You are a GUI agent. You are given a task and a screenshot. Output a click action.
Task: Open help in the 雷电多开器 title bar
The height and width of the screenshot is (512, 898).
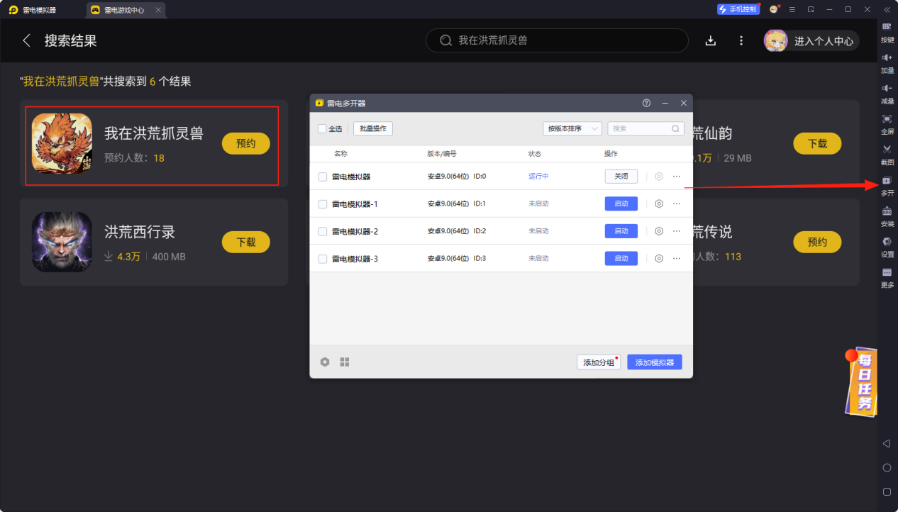646,103
